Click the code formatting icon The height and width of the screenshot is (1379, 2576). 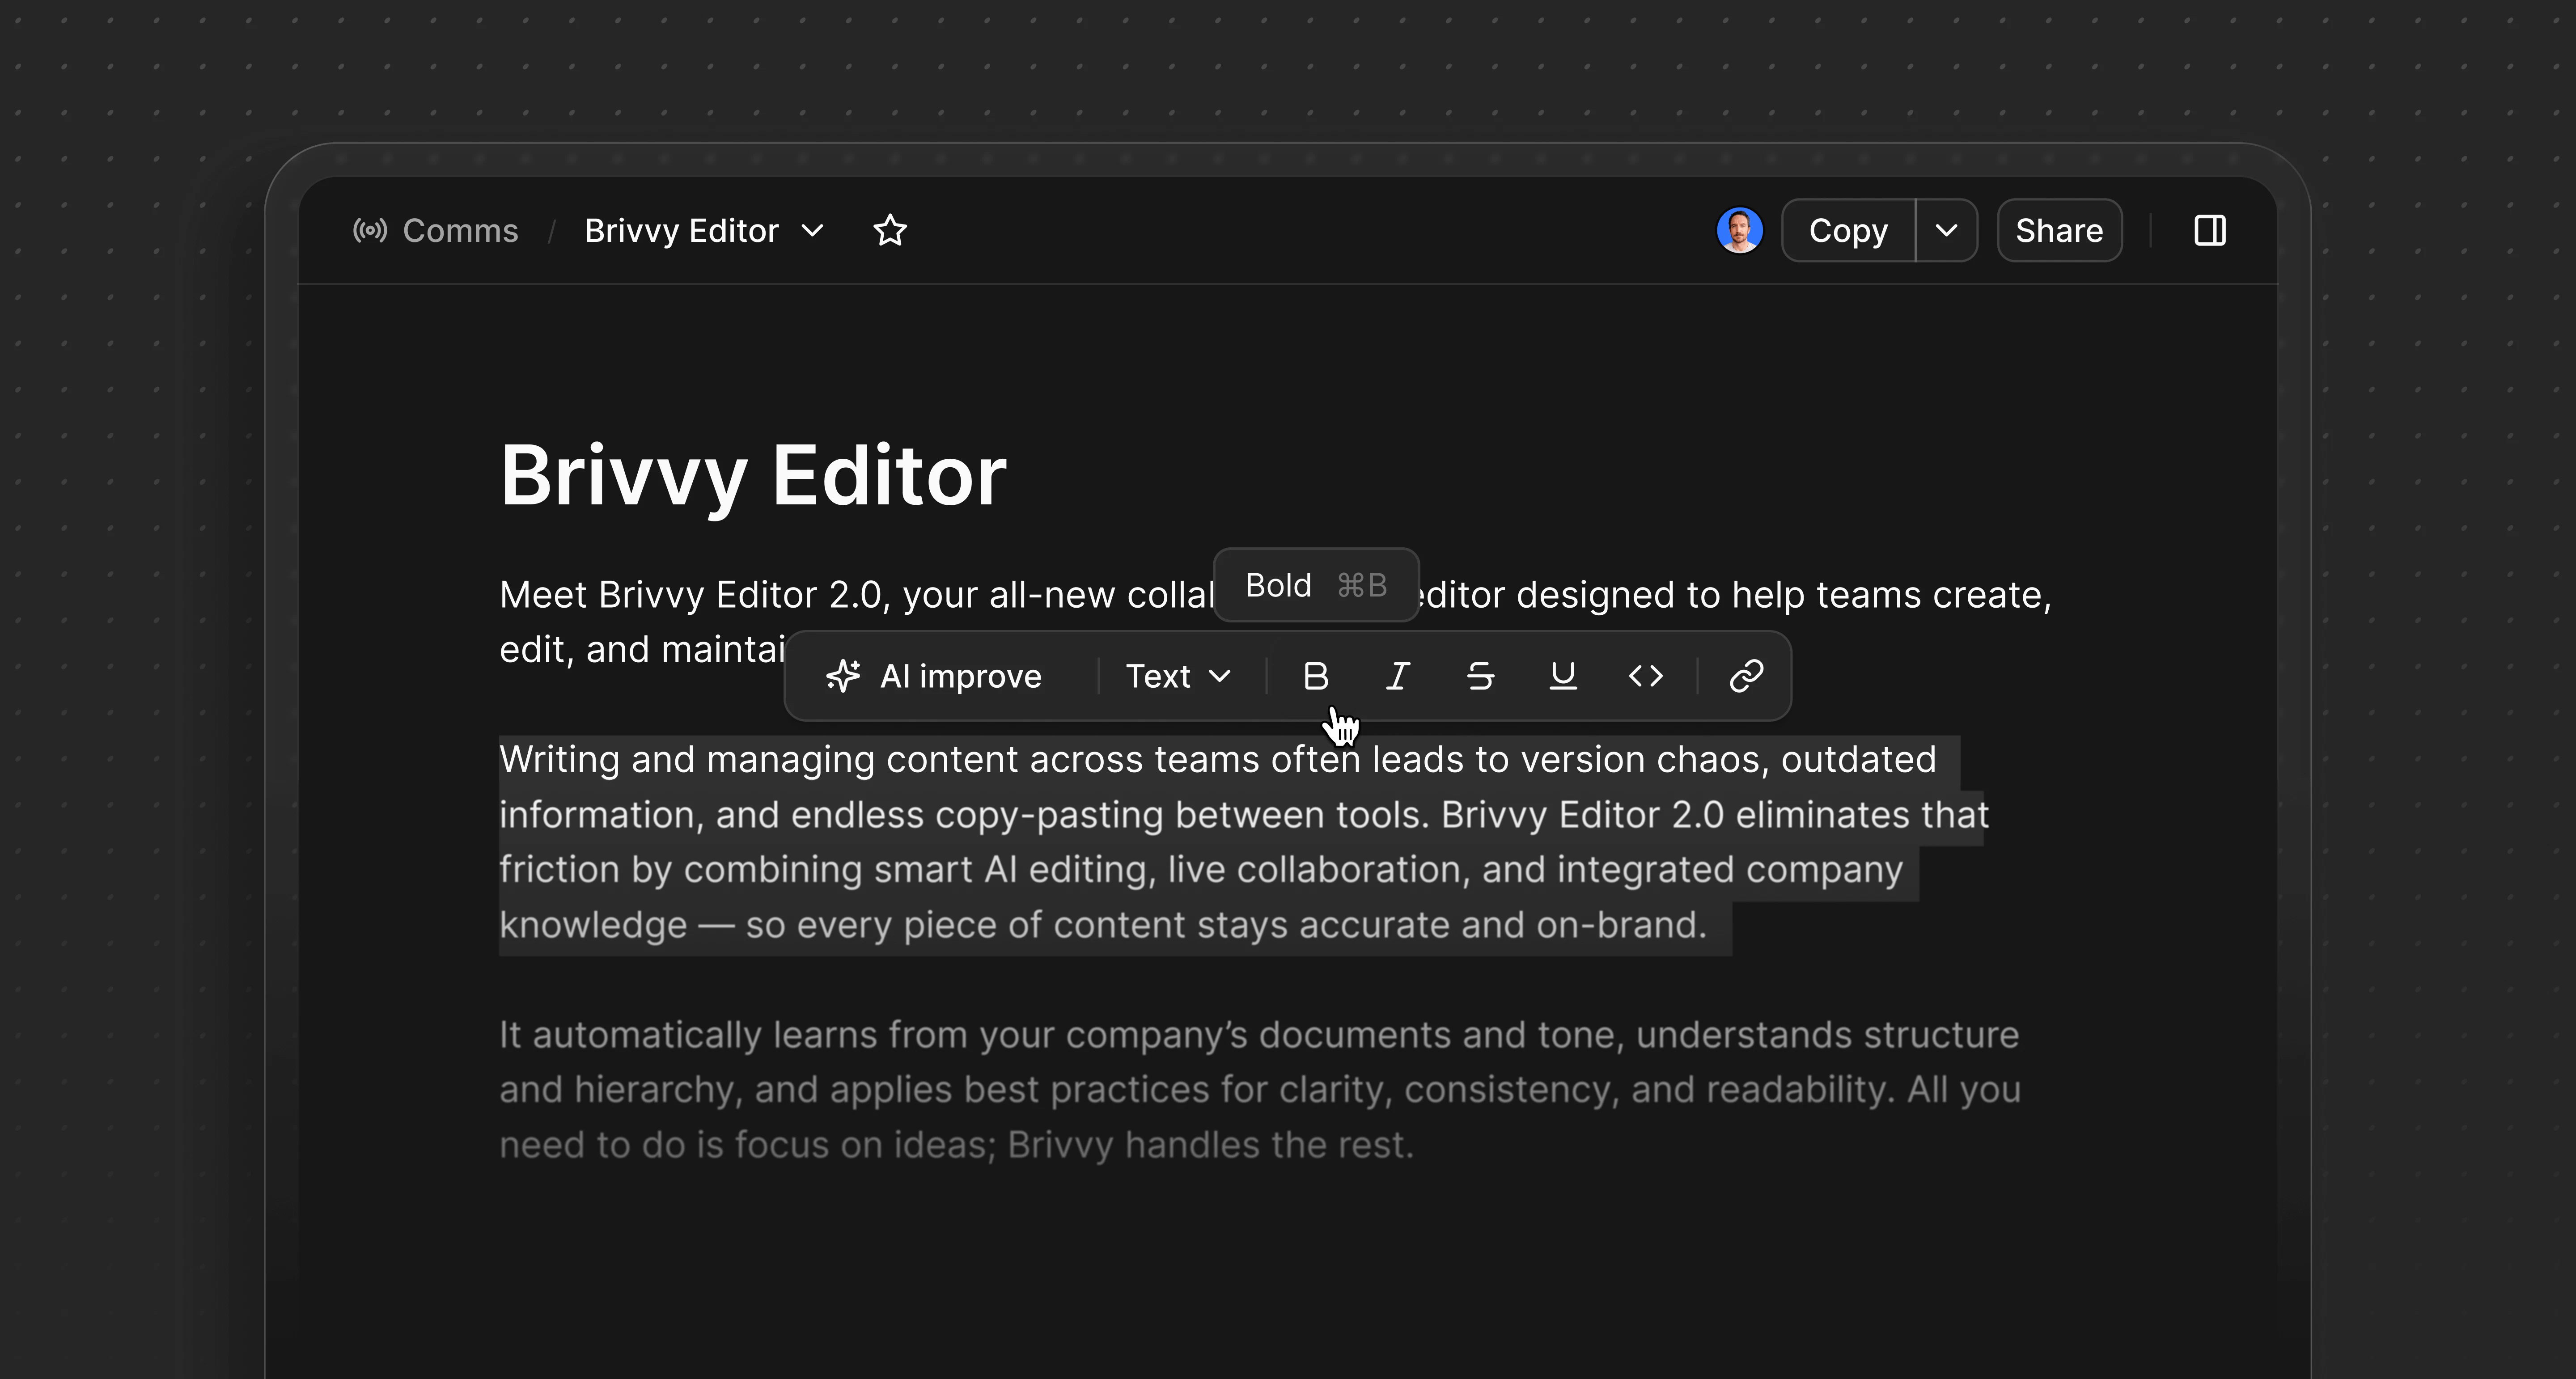pos(1645,676)
